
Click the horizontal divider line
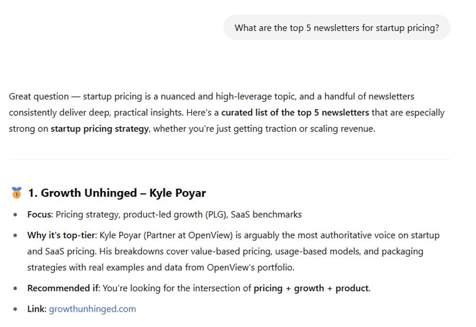pos(230,159)
